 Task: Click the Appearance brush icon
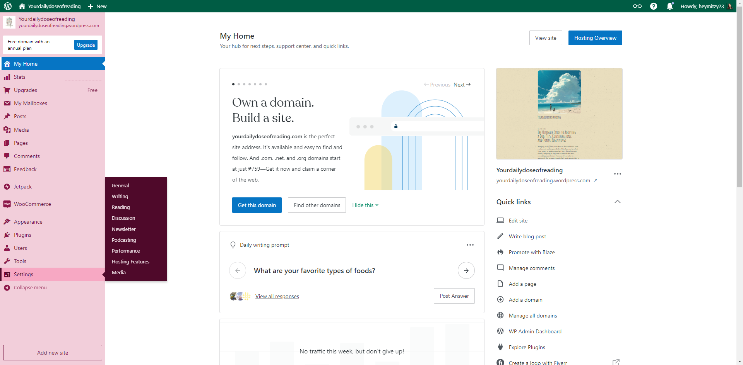pyautogui.click(x=7, y=222)
